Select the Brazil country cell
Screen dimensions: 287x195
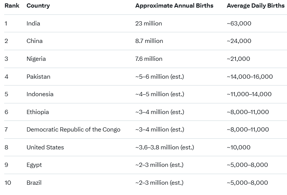tap(34, 183)
